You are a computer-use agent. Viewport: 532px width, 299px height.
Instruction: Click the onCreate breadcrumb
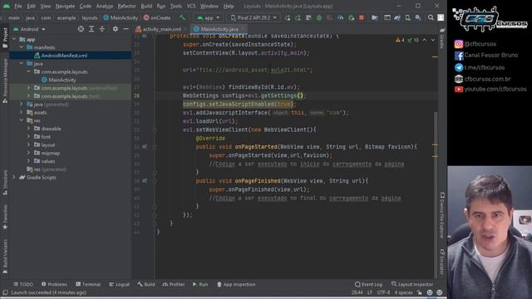pyautogui.click(x=157, y=17)
